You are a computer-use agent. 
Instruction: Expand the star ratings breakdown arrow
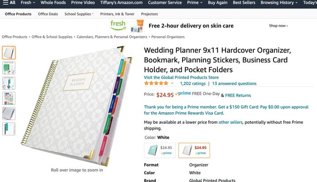(172, 84)
